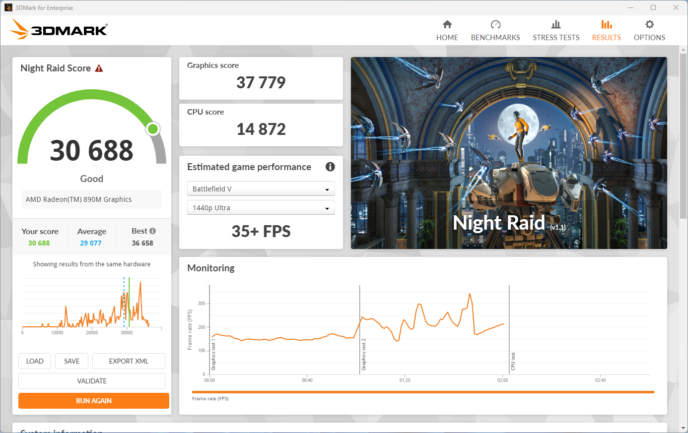Click the Benchmarks gauge icon
688x433 pixels.
(495, 23)
